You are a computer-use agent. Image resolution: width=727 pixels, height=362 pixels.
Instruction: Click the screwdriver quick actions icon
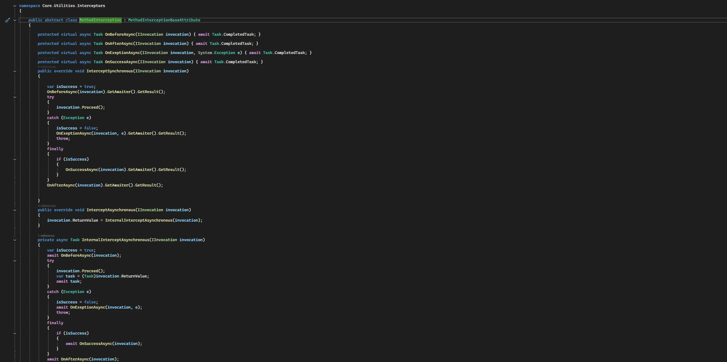click(8, 20)
